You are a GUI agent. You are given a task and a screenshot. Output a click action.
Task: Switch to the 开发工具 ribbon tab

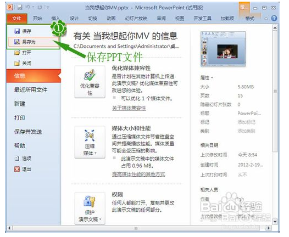202,18
